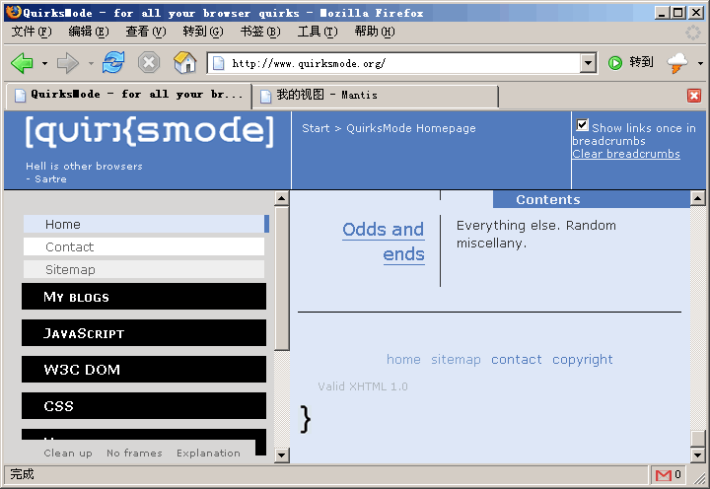
Task: Click the Stop loading icon
Action: point(149,62)
